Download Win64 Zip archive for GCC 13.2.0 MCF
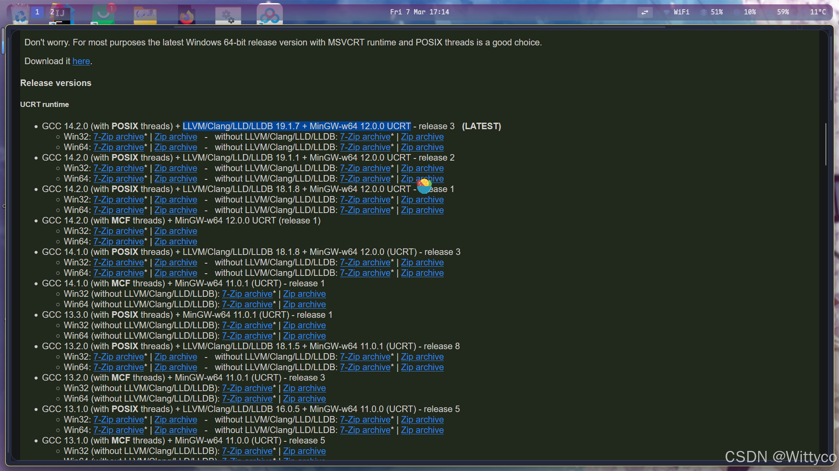839x471 pixels. (x=304, y=399)
